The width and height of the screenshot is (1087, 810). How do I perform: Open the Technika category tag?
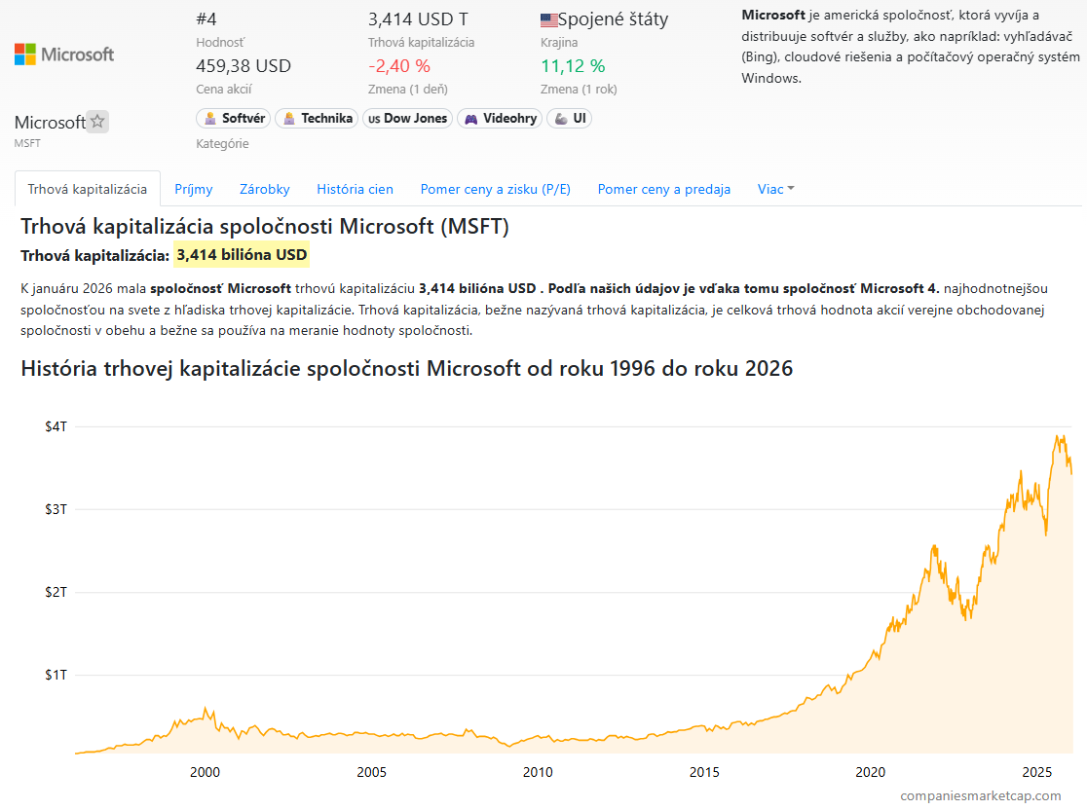(x=316, y=119)
